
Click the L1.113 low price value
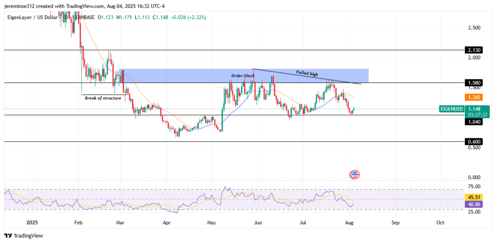[x=143, y=17]
